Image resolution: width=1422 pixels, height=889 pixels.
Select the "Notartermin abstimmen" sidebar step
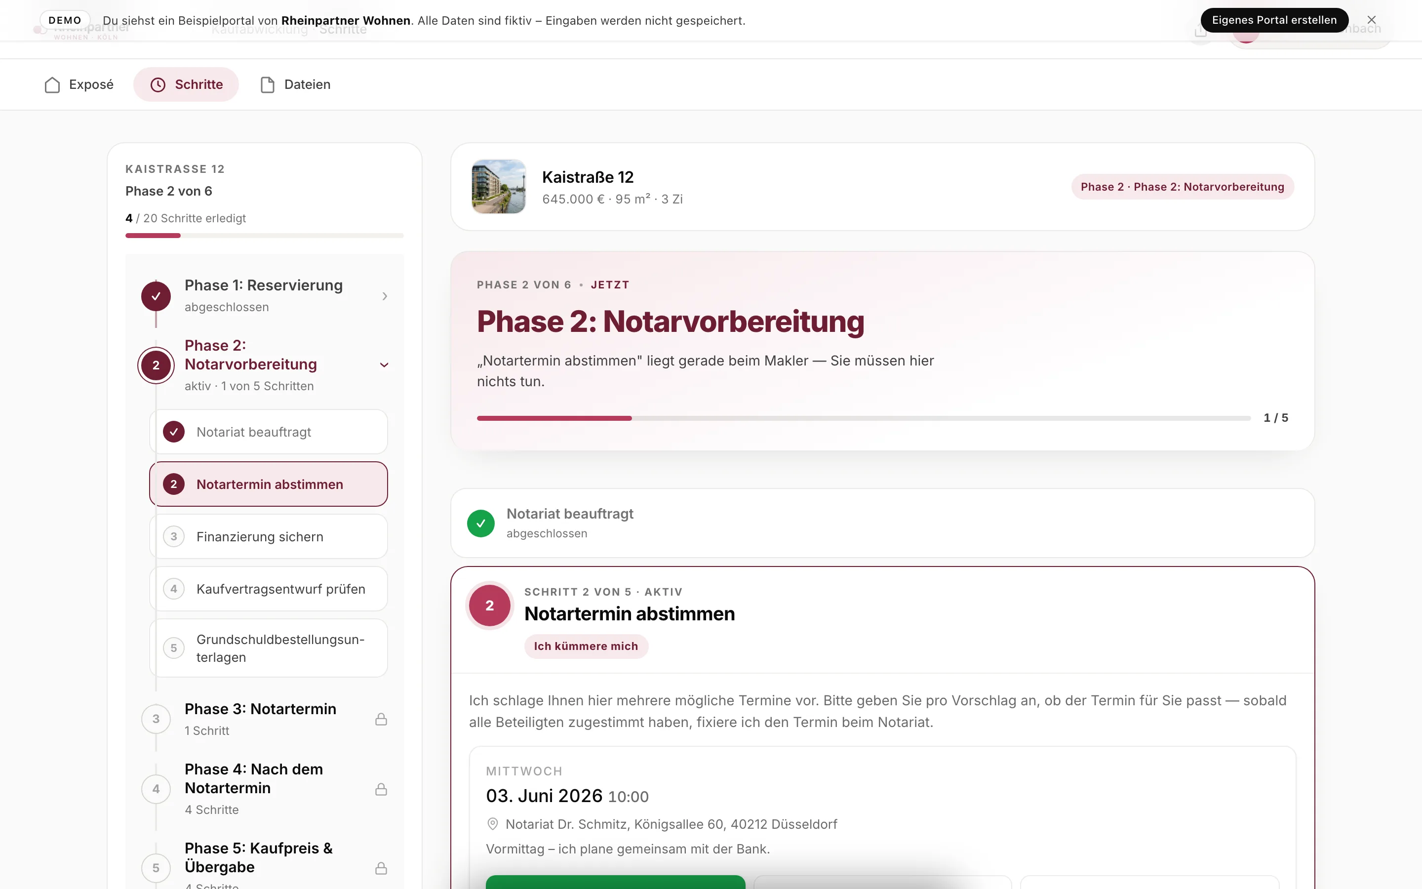point(269,485)
